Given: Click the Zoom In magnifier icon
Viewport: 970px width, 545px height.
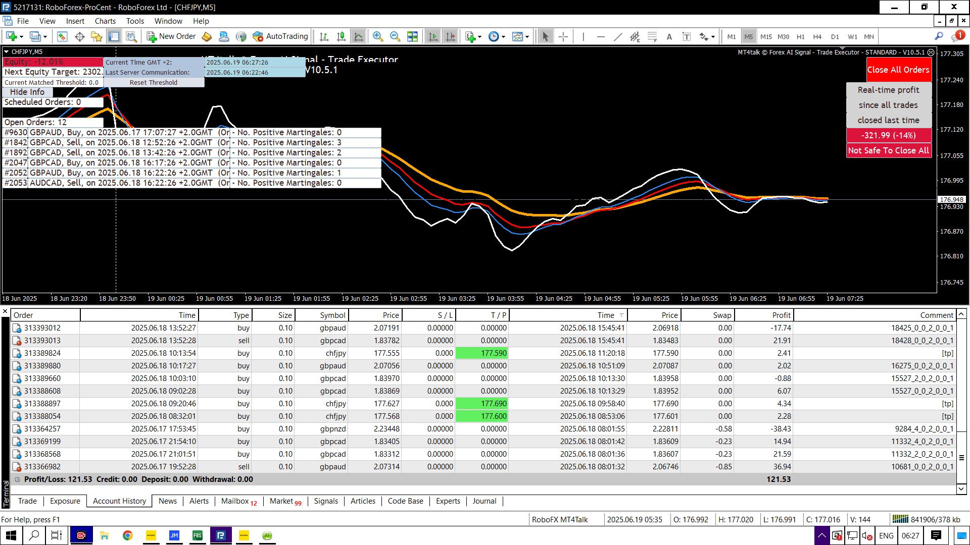Looking at the screenshot, I should 377,36.
